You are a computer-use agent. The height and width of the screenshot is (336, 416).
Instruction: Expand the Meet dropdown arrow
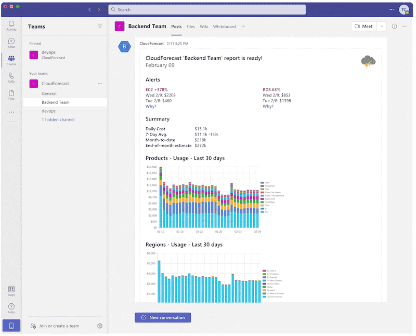[x=382, y=26]
